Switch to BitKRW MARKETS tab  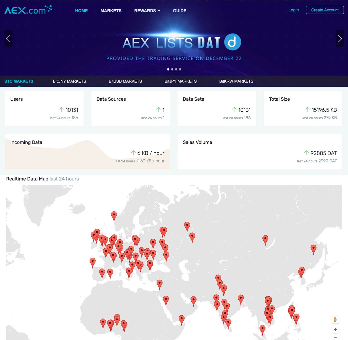point(236,81)
